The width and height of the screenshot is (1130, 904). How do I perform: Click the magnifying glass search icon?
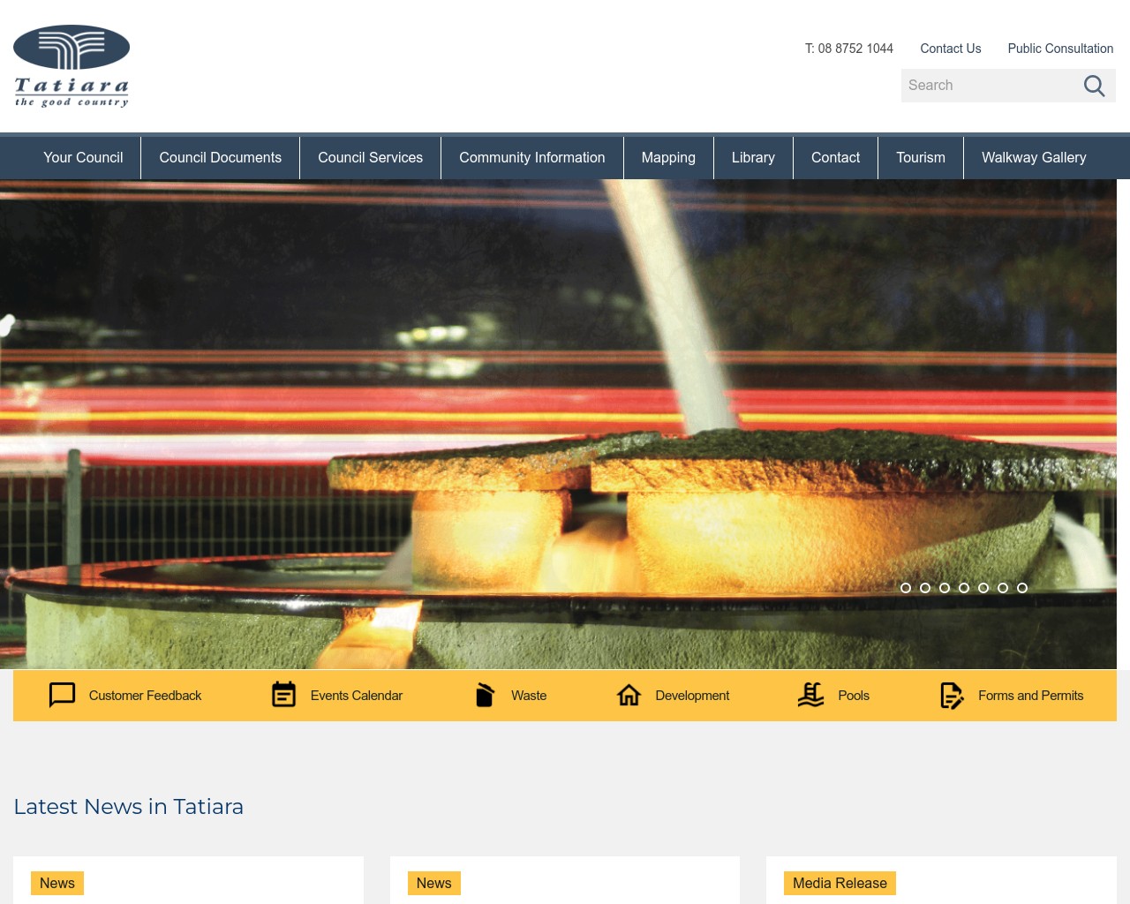point(1094,86)
